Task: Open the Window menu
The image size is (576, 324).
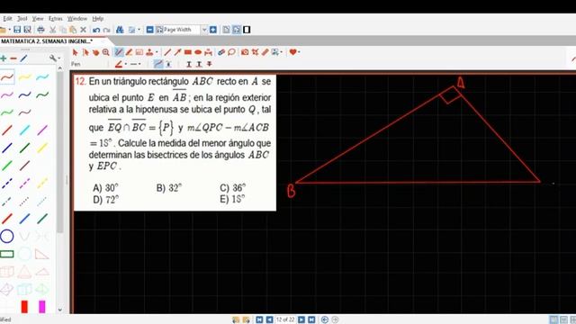Action: coord(77,18)
